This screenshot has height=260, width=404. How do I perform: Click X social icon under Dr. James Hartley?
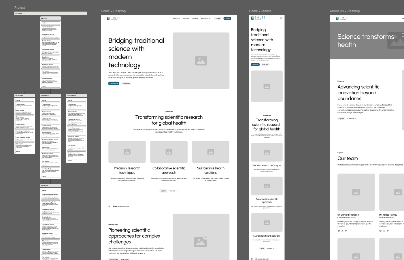(384, 231)
